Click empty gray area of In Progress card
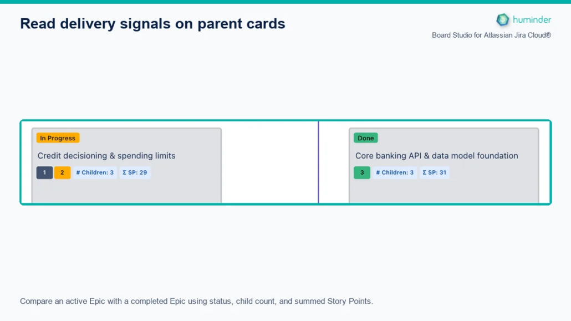Screen dimensions: 571x321 coord(126,191)
